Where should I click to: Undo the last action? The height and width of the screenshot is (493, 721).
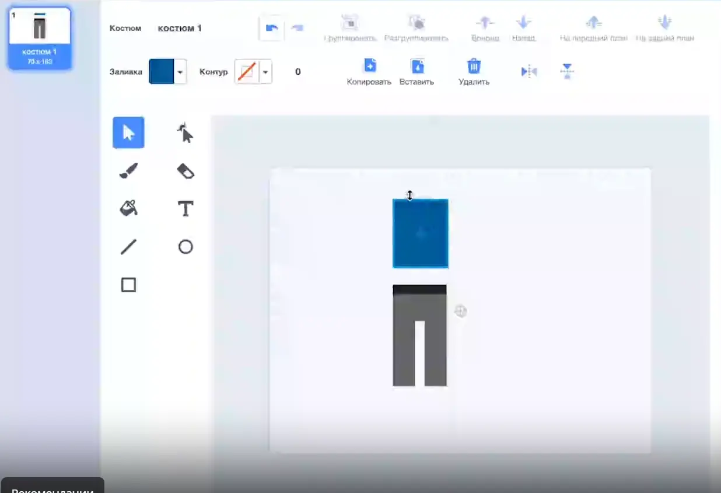[271, 28]
